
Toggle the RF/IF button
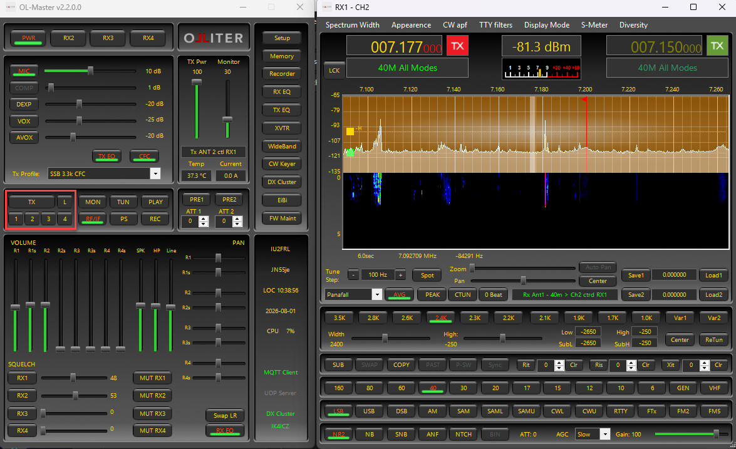(x=93, y=219)
